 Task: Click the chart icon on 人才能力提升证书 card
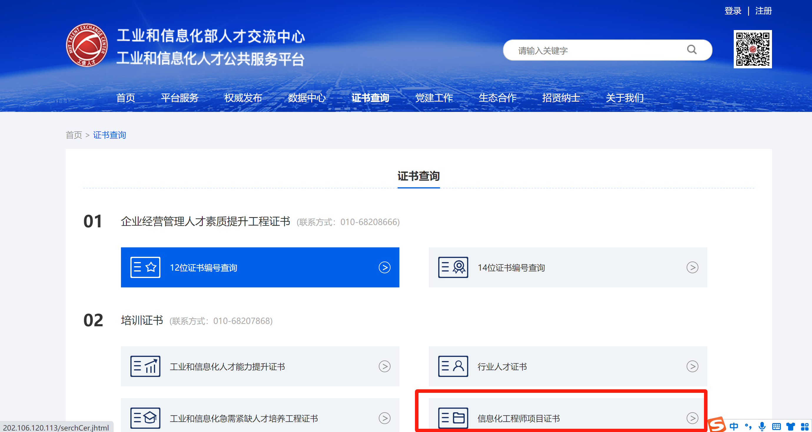pyautogui.click(x=145, y=366)
